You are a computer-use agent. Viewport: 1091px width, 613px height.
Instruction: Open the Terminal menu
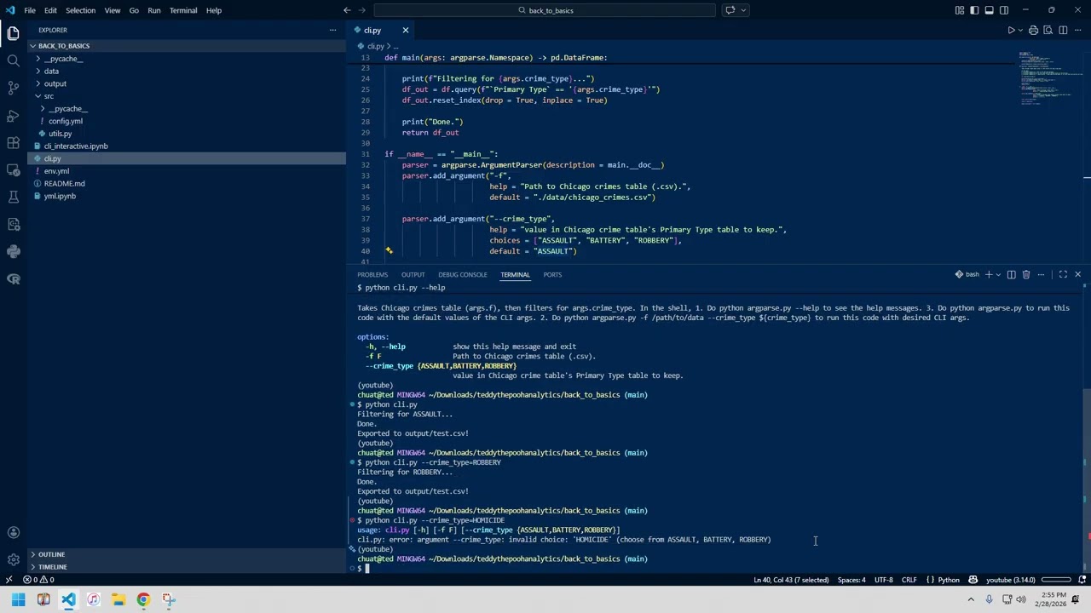click(x=183, y=10)
